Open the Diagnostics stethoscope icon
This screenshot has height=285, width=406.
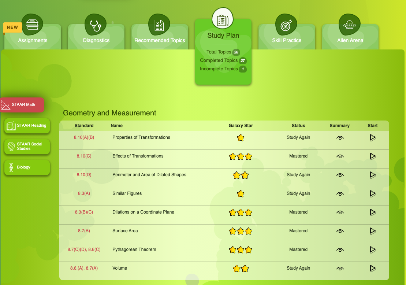tap(96, 25)
